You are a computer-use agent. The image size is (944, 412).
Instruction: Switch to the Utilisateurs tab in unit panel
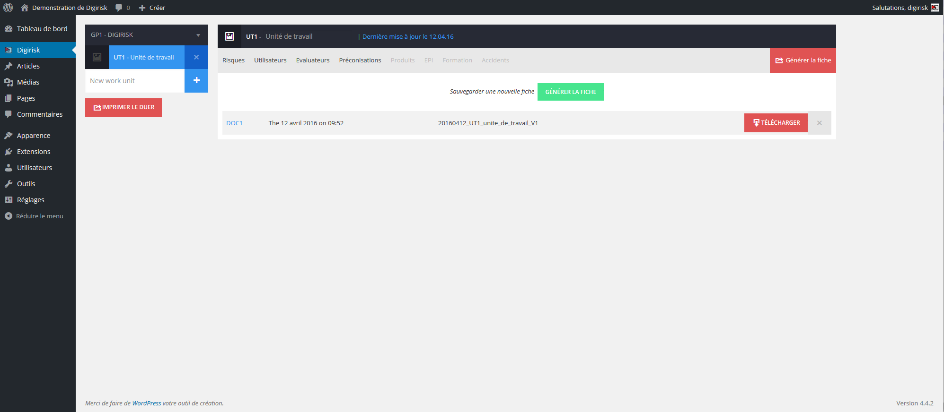coord(270,60)
